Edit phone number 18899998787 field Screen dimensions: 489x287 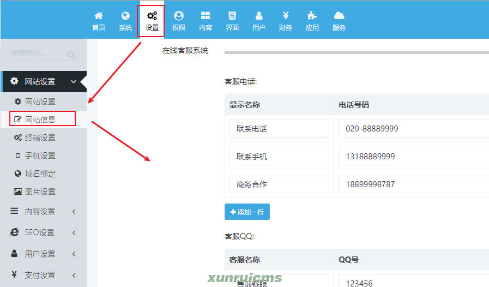click(x=414, y=184)
